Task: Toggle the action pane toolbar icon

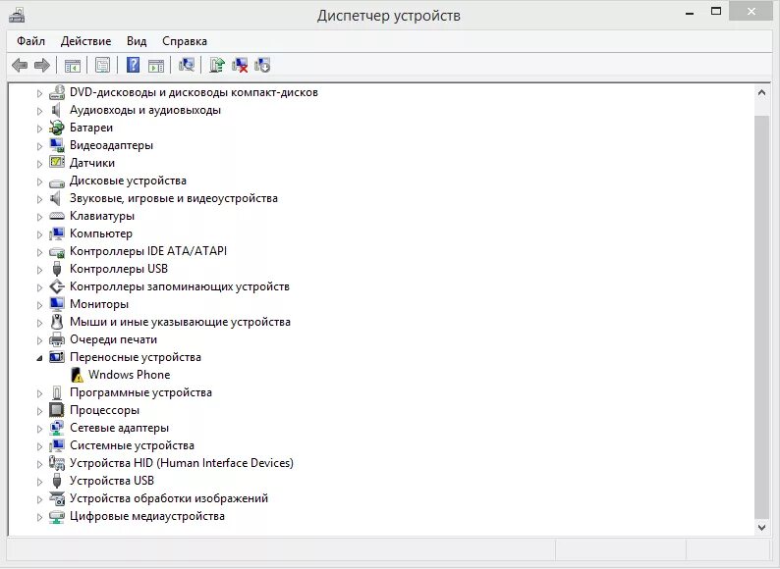Action: tap(156, 65)
